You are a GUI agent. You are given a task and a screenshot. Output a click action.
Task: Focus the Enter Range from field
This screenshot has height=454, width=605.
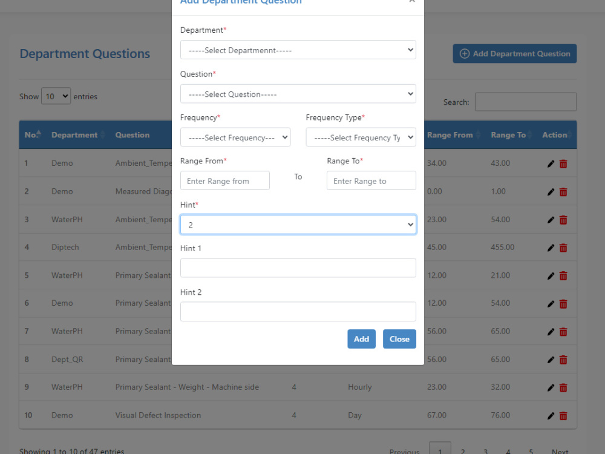pos(225,180)
